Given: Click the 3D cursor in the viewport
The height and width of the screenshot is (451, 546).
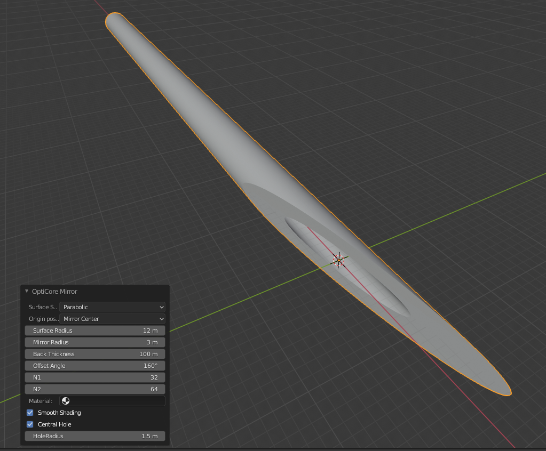Looking at the screenshot, I should [339, 260].
